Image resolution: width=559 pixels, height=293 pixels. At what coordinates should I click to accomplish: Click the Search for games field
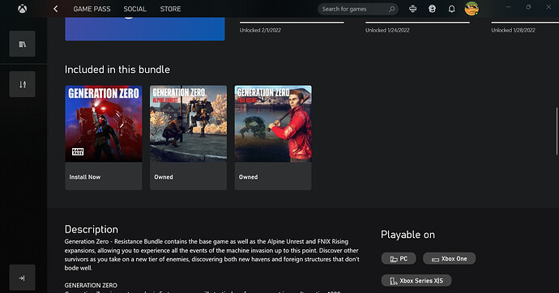(358, 9)
